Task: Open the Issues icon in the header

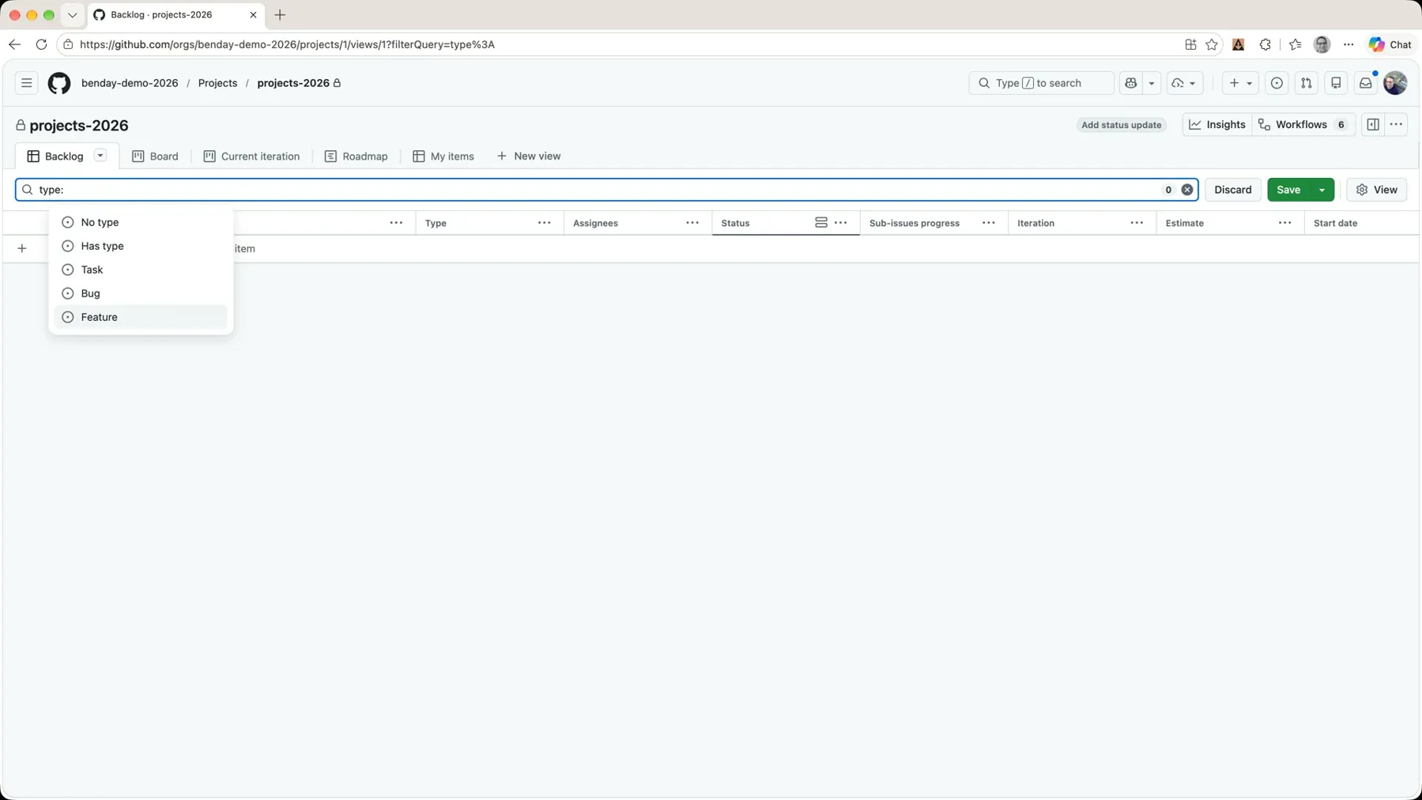Action: [1277, 83]
